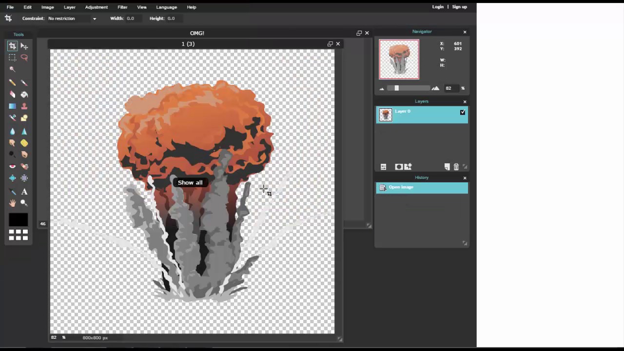Open the Layer menu
This screenshot has width=624, height=351.
[x=70, y=7]
